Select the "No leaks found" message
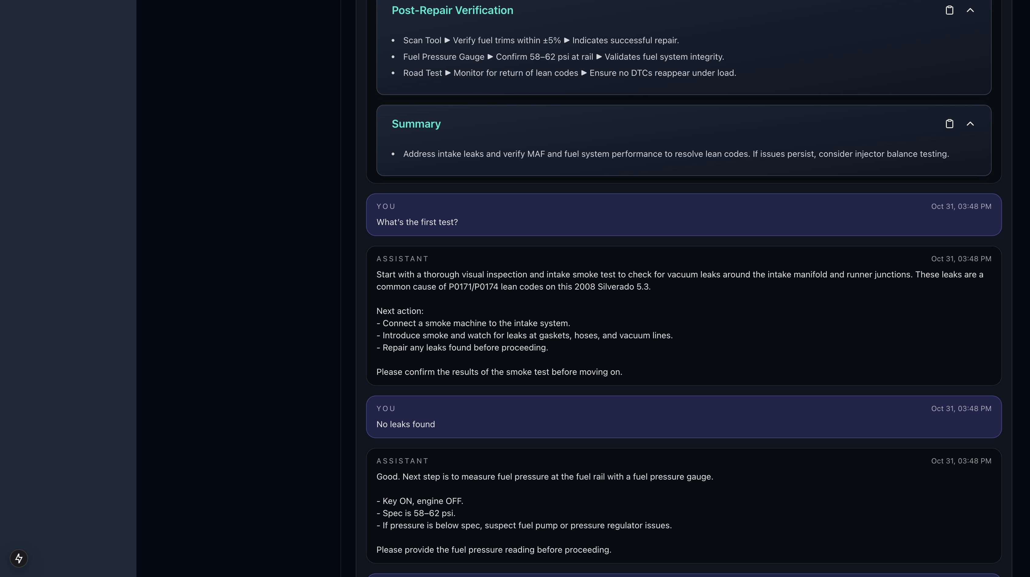1030x577 pixels. (405, 424)
